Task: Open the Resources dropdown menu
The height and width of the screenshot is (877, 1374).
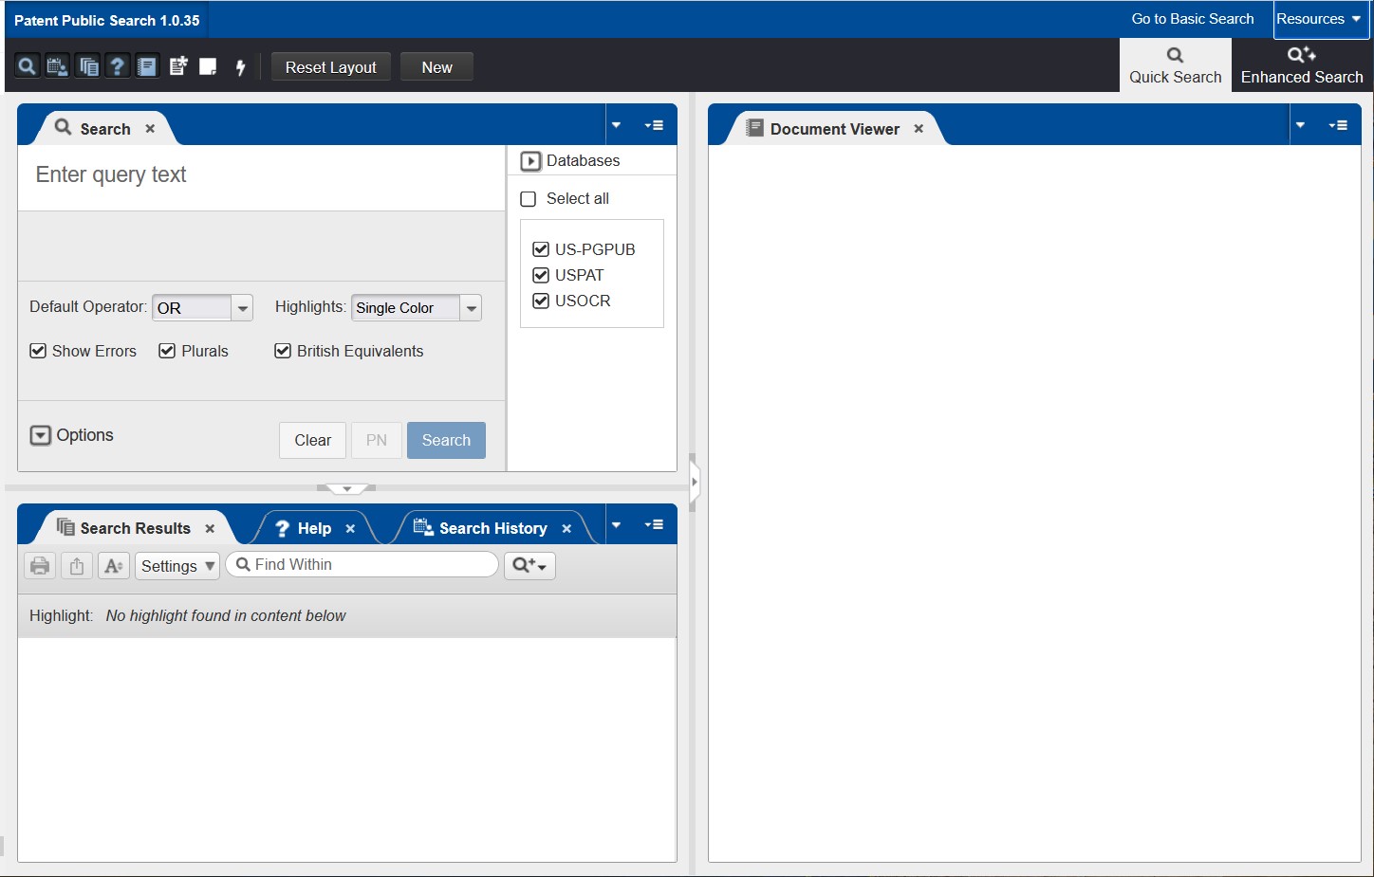Action: (1319, 19)
